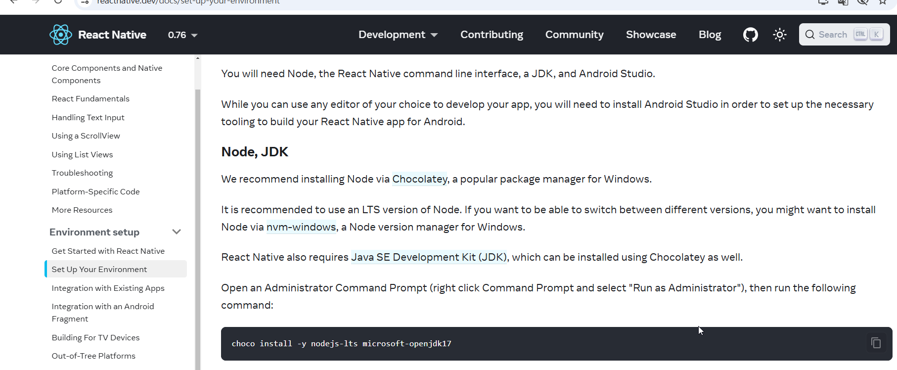The height and width of the screenshot is (370, 897).
Task: Click the Node, JDK heading
Action: [x=255, y=152]
